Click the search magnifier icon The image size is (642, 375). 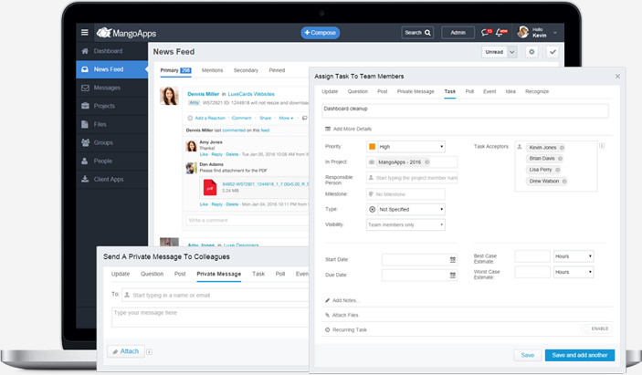427,33
